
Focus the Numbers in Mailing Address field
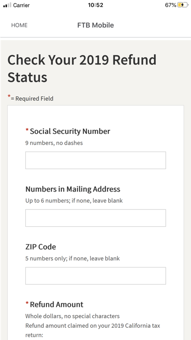(x=95, y=218)
